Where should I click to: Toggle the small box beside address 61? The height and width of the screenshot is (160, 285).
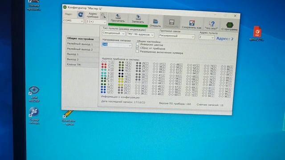(x=198, y=65)
